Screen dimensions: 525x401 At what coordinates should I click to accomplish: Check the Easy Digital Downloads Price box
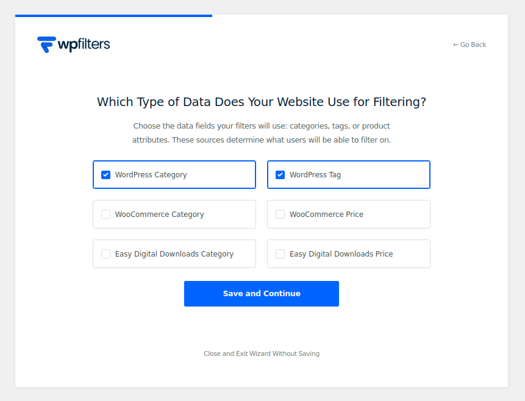[280, 254]
